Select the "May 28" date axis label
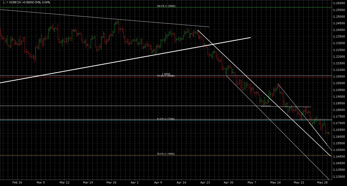 pyautogui.click(x=322, y=182)
